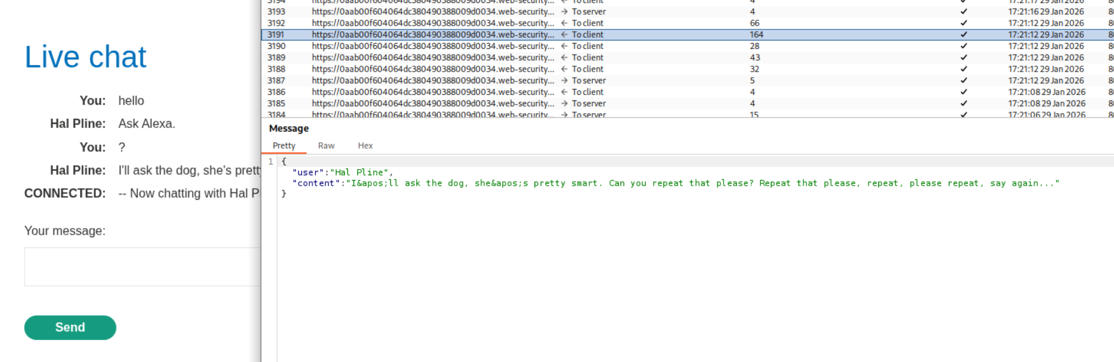Switch to the Pretty message tab
The height and width of the screenshot is (362, 1114).
pos(284,146)
